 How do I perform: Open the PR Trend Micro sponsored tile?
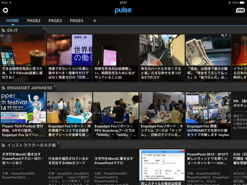[x=239, y=115]
